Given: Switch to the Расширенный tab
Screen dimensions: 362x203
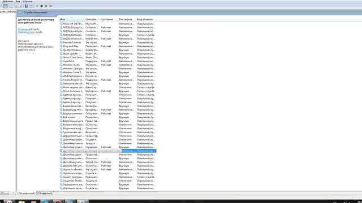Looking at the screenshot, I should [x=27, y=193].
